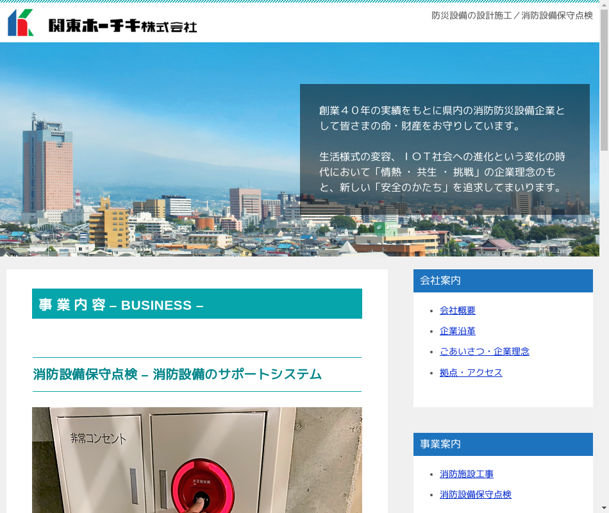Image resolution: width=609 pixels, height=513 pixels.
Task: Open the 拠点・アクセス link
Action: coord(471,373)
